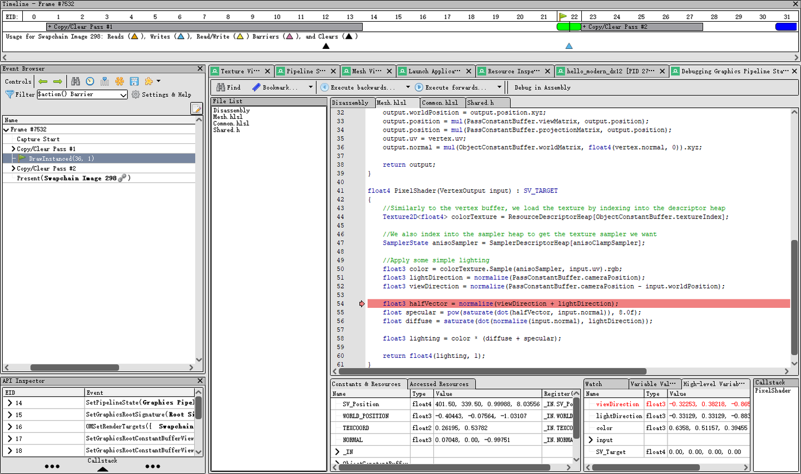801x474 pixels.
Task: Open the Execute forwards dropdown arrow
Action: [500, 87]
